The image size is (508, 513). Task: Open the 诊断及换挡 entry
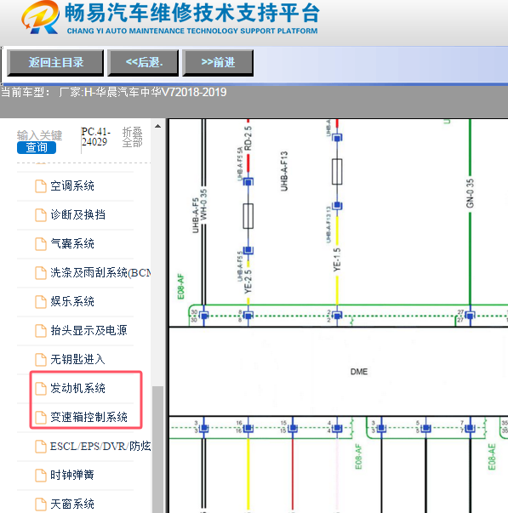(x=77, y=214)
